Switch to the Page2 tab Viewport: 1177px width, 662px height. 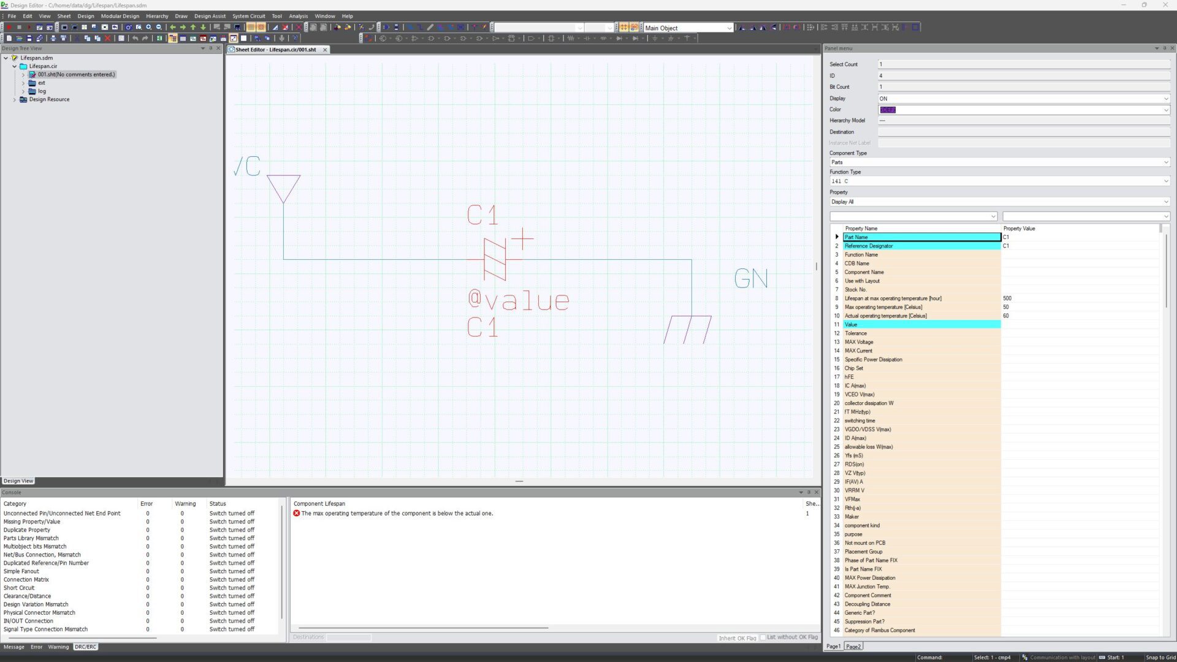pos(853,647)
